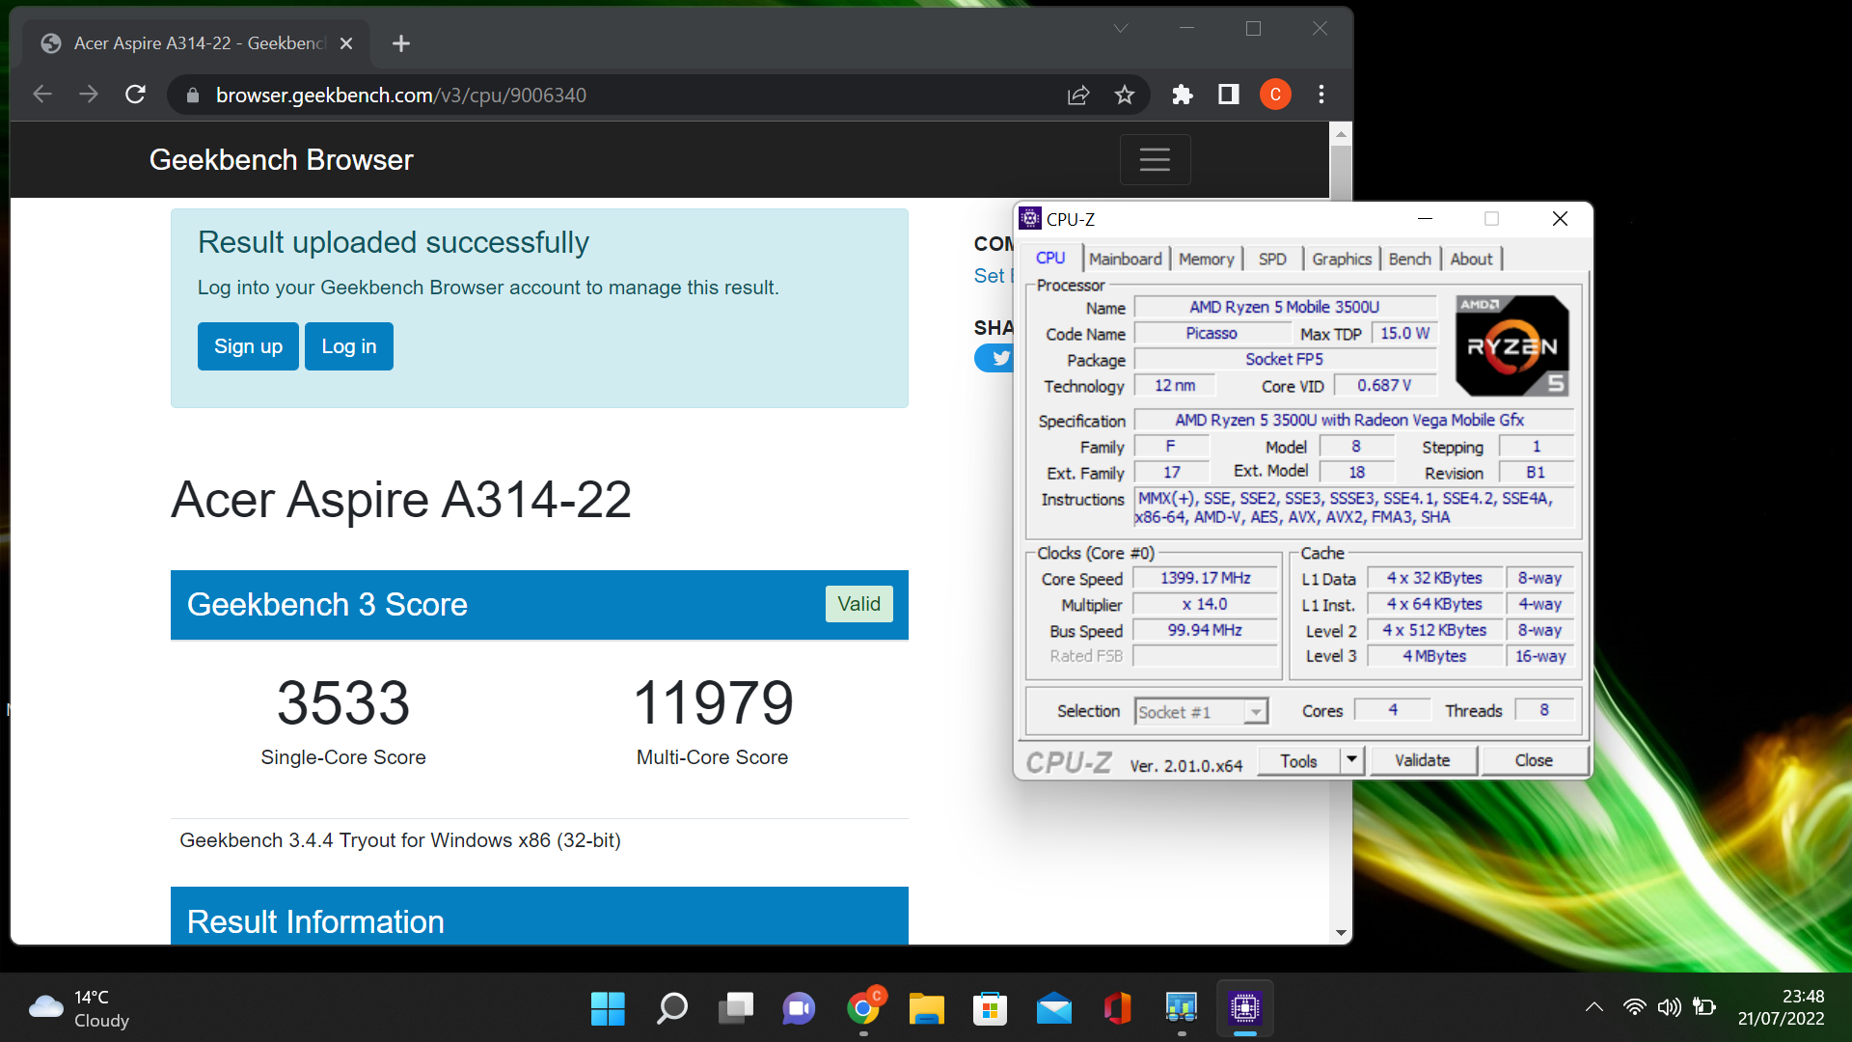Image resolution: width=1852 pixels, height=1042 pixels.
Task: Click CPU-Z Tools button
Action: (x=1298, y=761)
